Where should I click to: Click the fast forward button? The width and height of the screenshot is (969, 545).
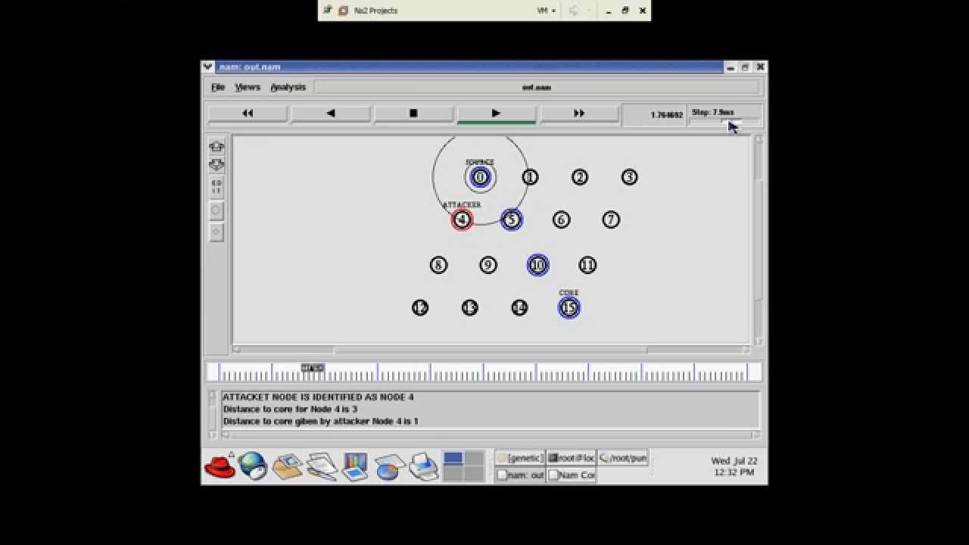(579, 114)
